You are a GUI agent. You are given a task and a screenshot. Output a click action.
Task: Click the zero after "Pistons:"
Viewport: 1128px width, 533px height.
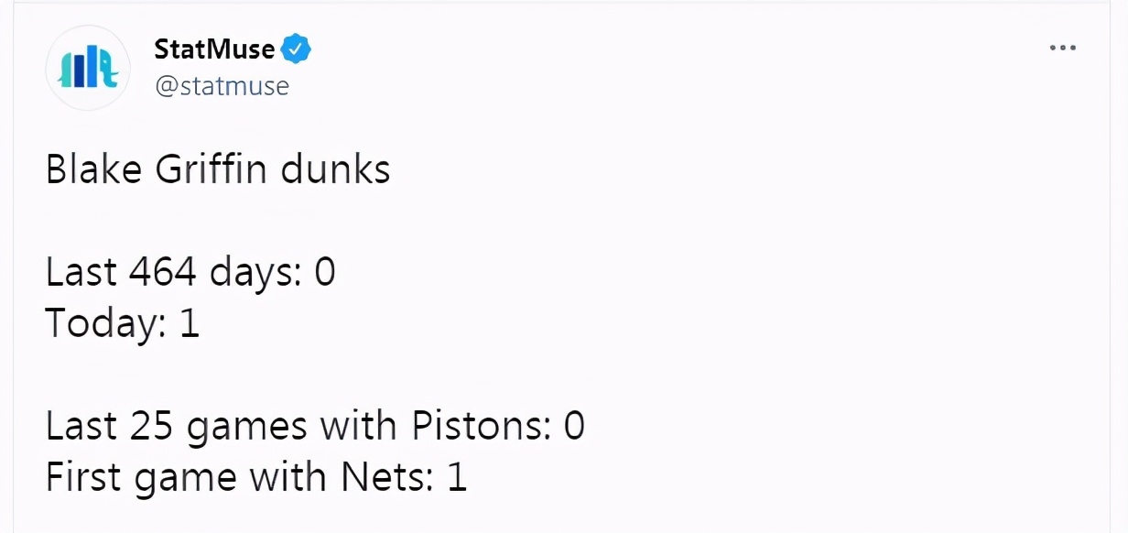[x=574, y=427]
